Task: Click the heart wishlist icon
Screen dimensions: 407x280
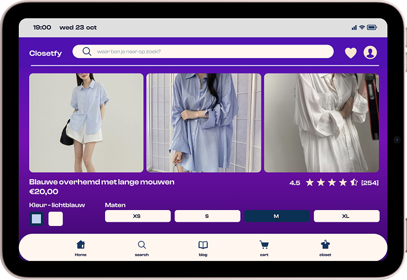Action: point(351,53)
